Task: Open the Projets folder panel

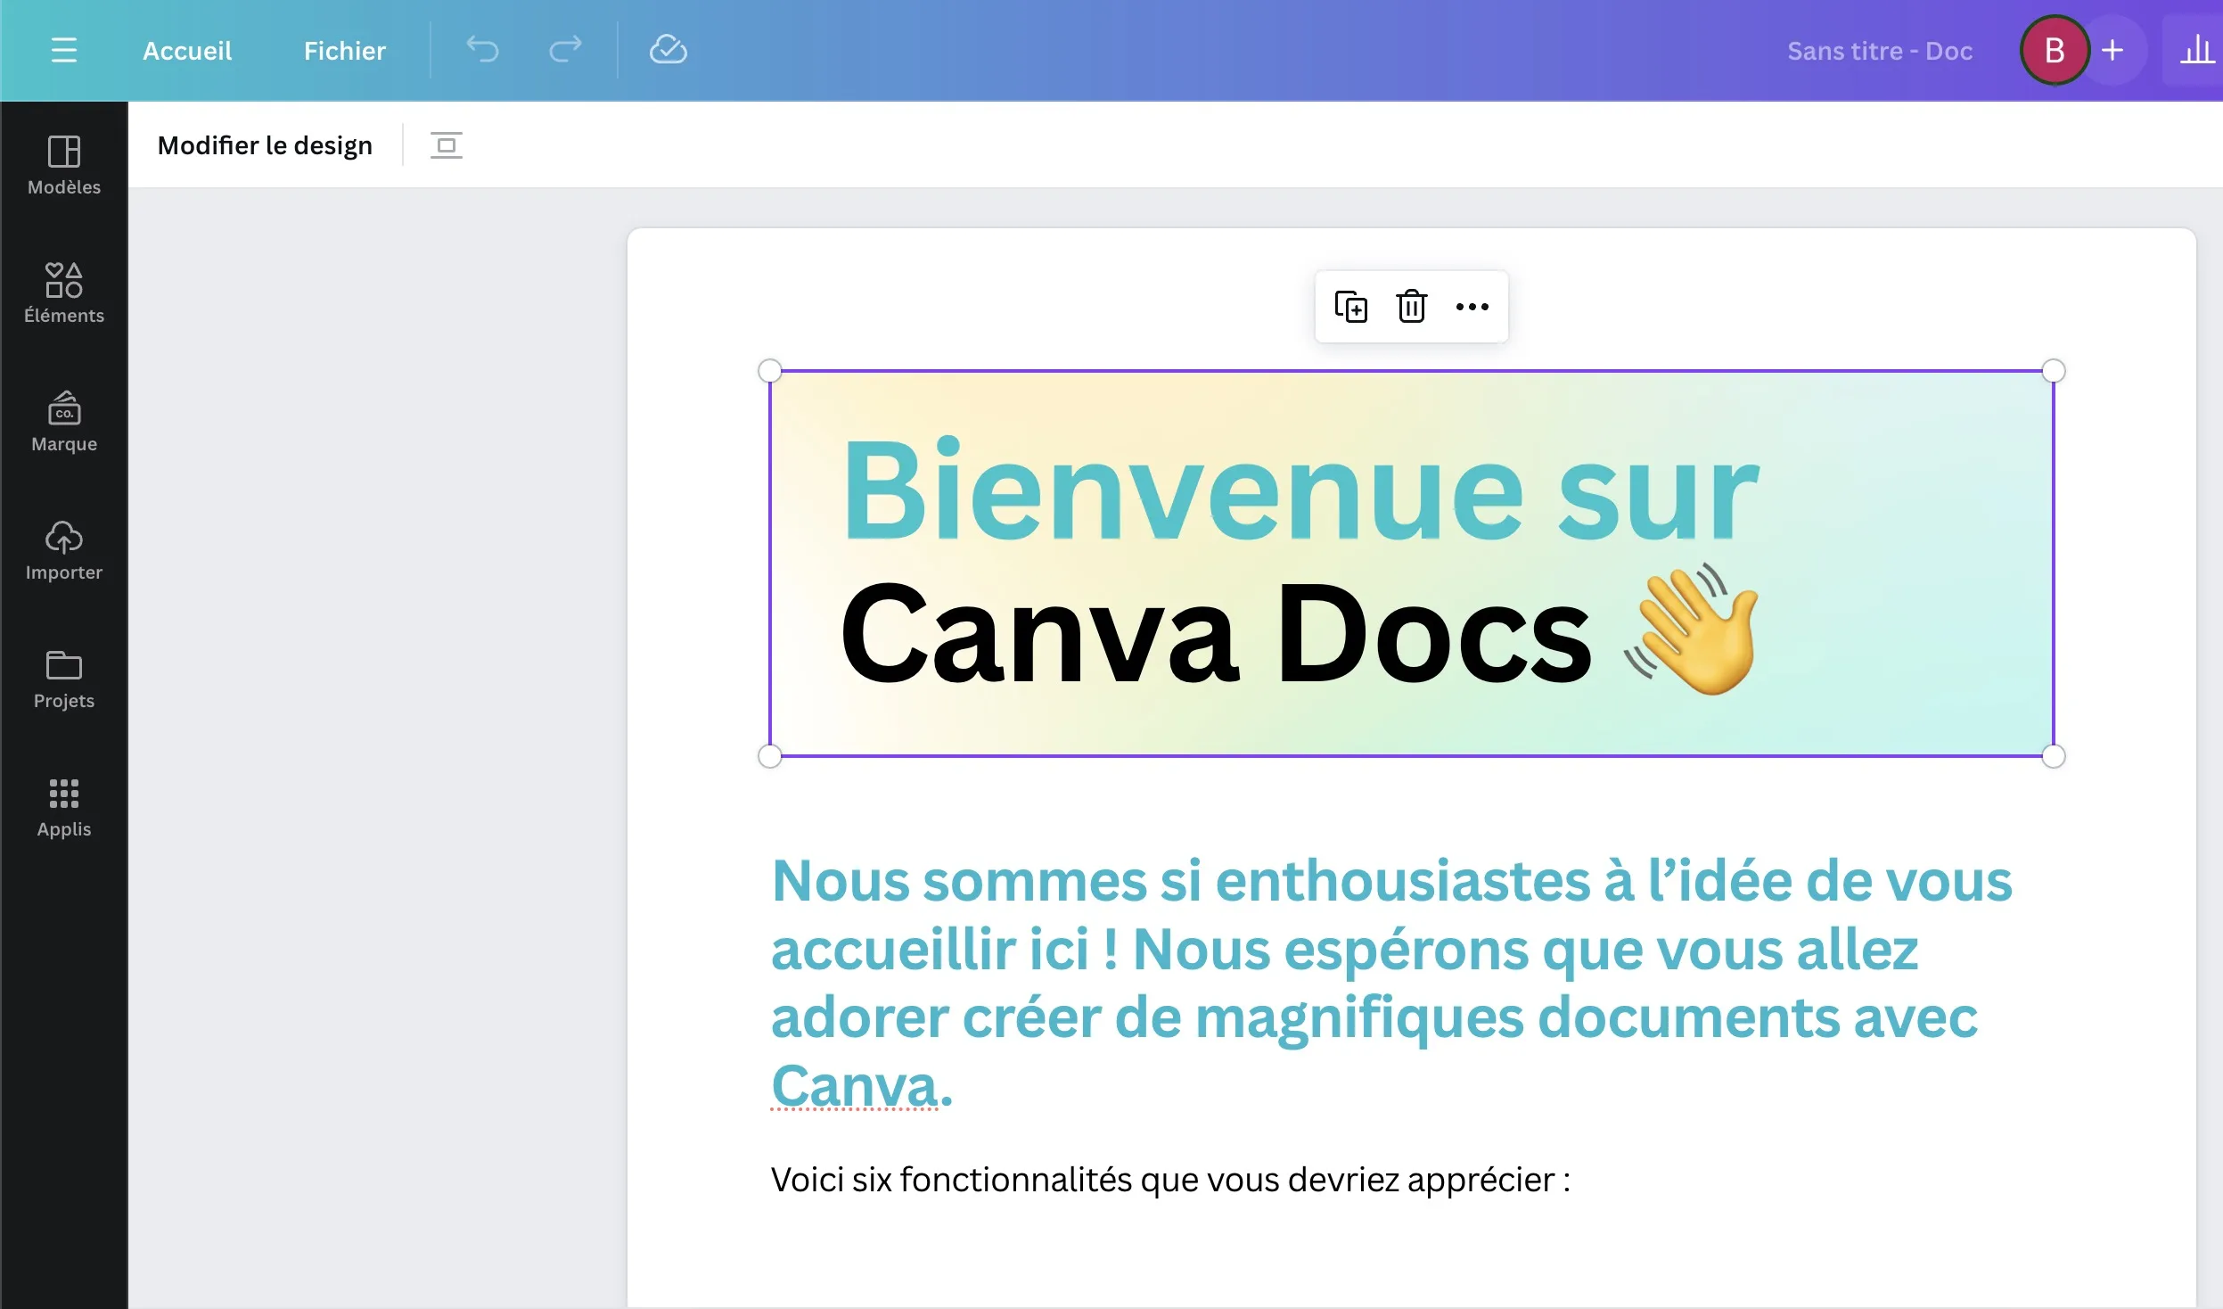Action: point(63,679)
